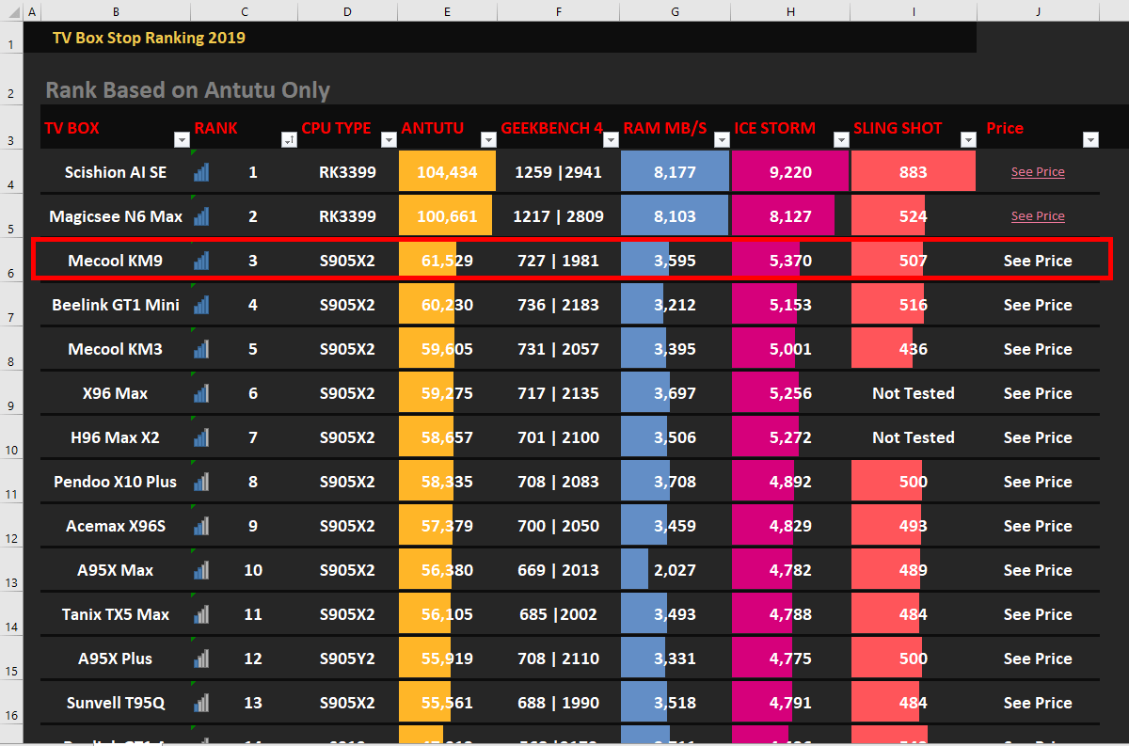Select the Rank Based on Antutu Only heading
The image size is (1129, 746).
click(x=188, y=90)
